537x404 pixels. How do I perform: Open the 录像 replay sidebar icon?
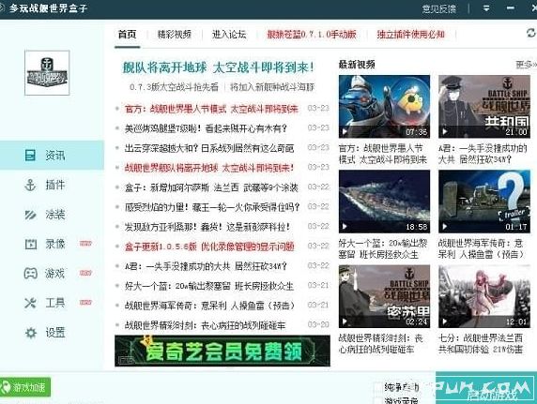(x=30, y=244)
